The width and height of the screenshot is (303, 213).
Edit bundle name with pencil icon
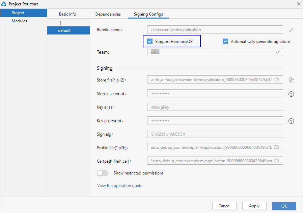click(x=291, y=30)
